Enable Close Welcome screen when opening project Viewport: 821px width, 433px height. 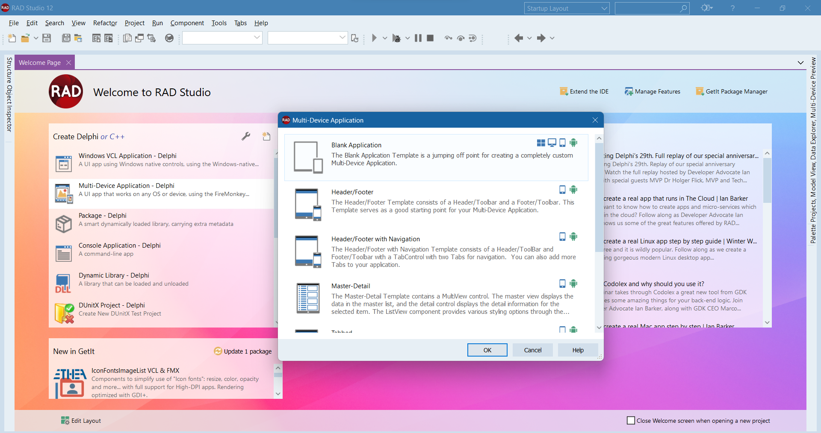pyautogui.click(x=631, y=421)
